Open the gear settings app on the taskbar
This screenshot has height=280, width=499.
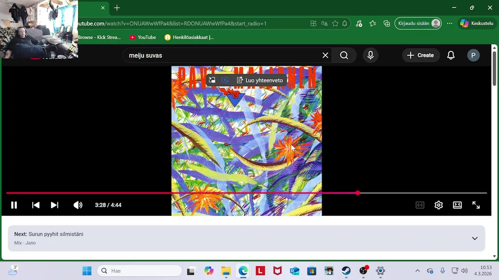pos(380,271)
